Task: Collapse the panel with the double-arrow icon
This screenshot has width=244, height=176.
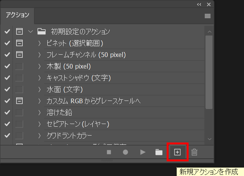Action: point(199,5)
